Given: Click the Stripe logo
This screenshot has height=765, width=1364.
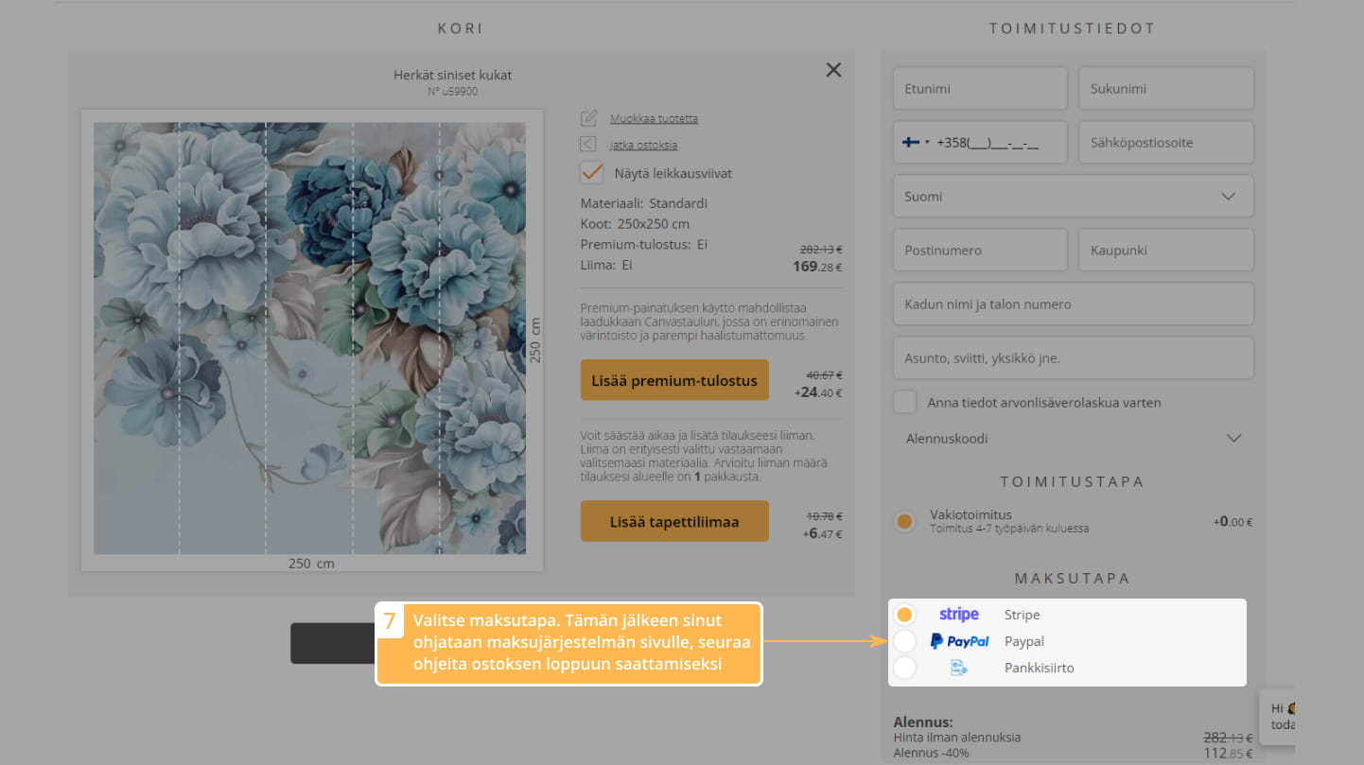Looking at the screenshot, I should (x=958, y=615).
